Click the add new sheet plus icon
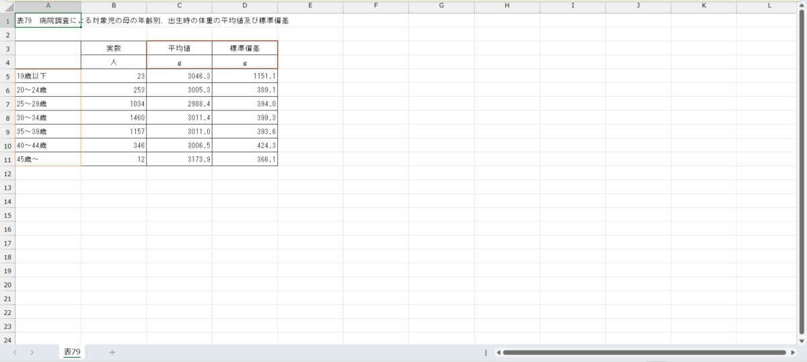Image resolution: width=807 pixels, height=362 pixels. [x=112, y=352]
